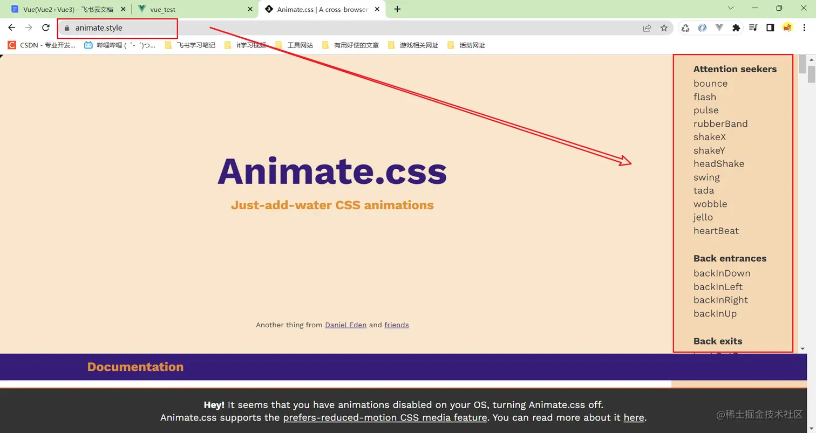
Task: View site information via the lock icon
Action: [67, 28]
